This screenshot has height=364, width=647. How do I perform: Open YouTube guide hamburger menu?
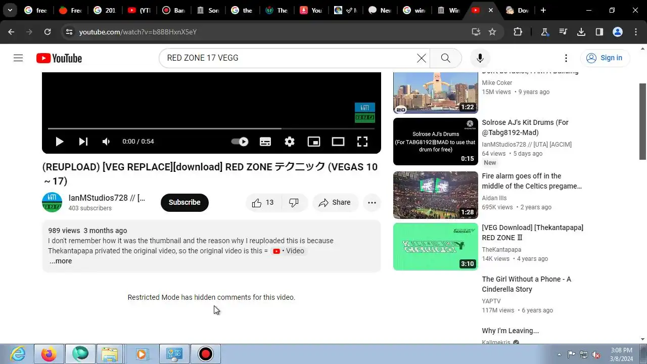pos(18,58)
